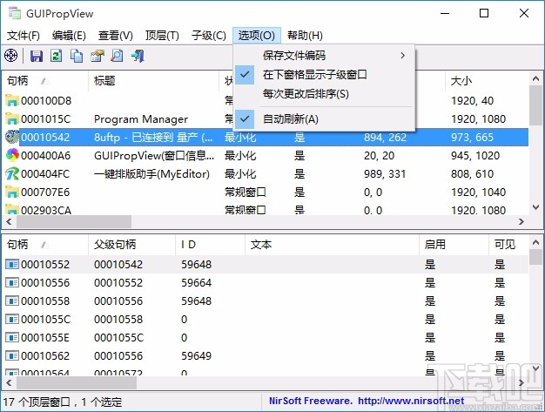Screen dimensions: 545x412
Task: Open Properties via toolbar icon
Action: pos(98,56)
